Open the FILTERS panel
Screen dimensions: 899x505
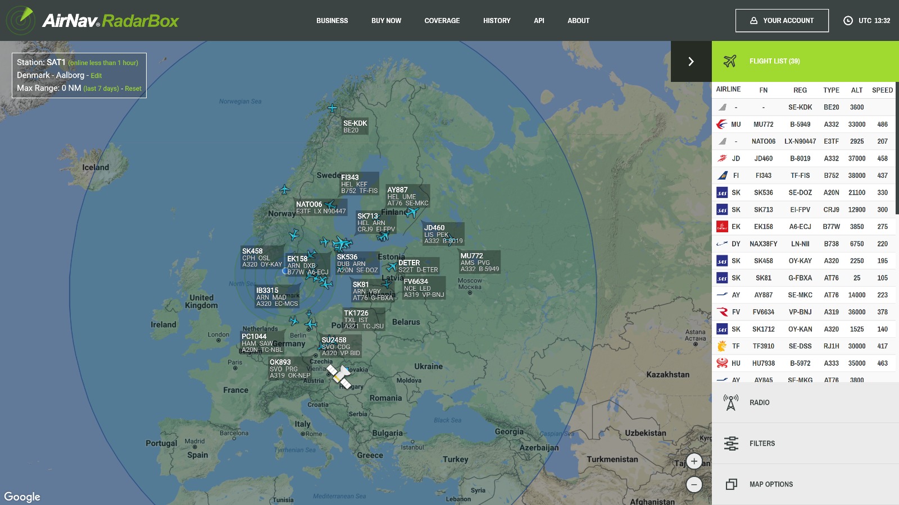click(805, 443)
